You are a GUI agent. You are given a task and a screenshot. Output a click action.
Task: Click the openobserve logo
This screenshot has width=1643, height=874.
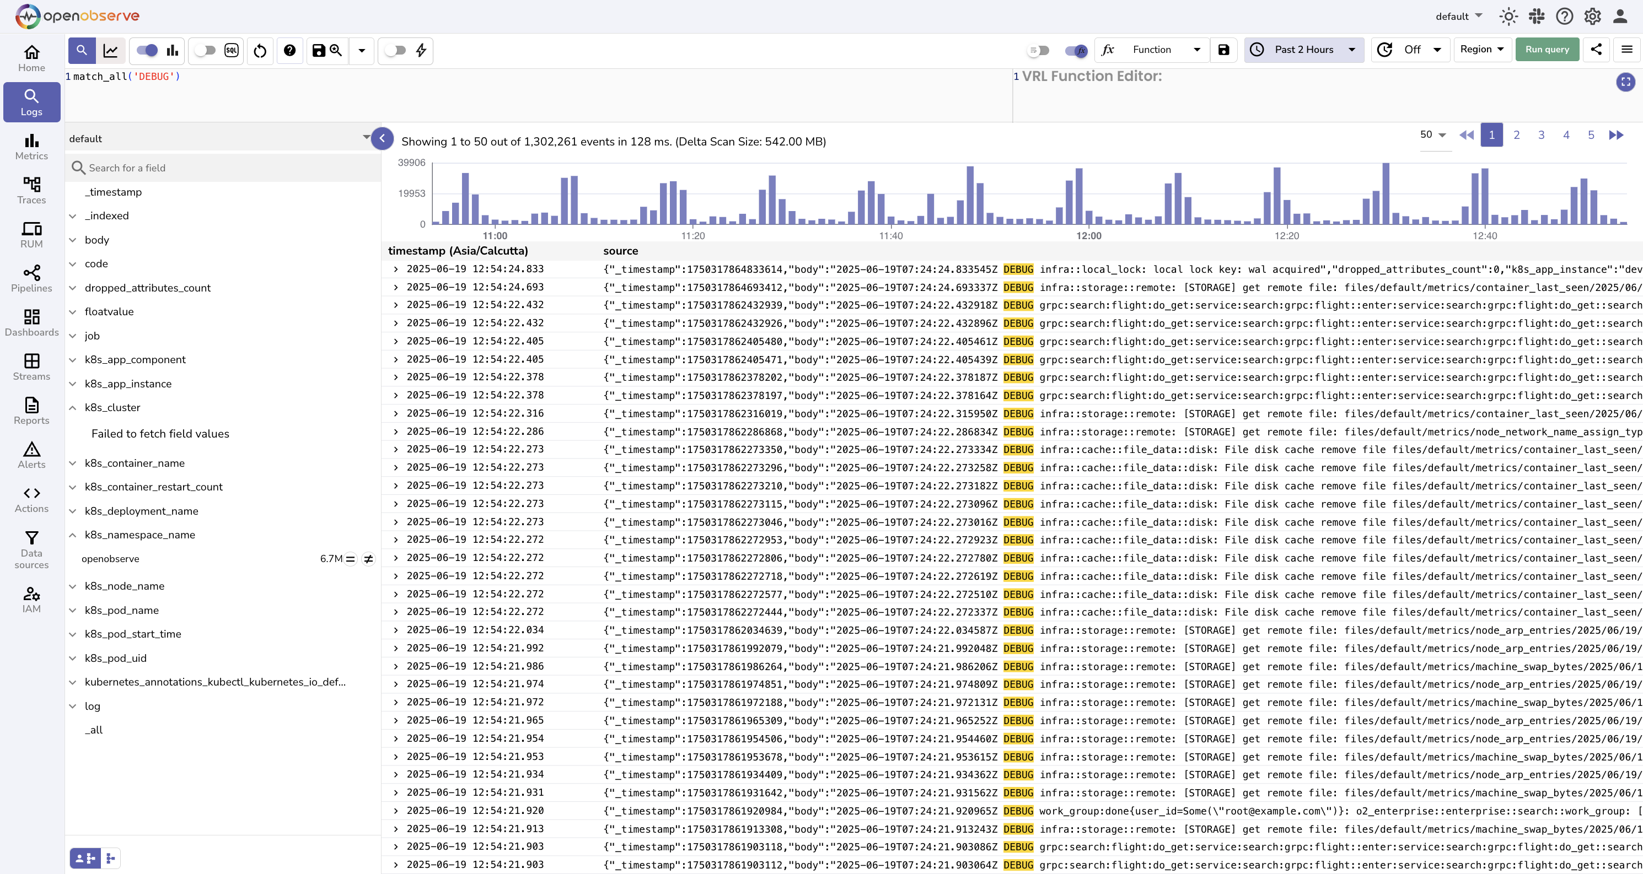pos(77,16)
